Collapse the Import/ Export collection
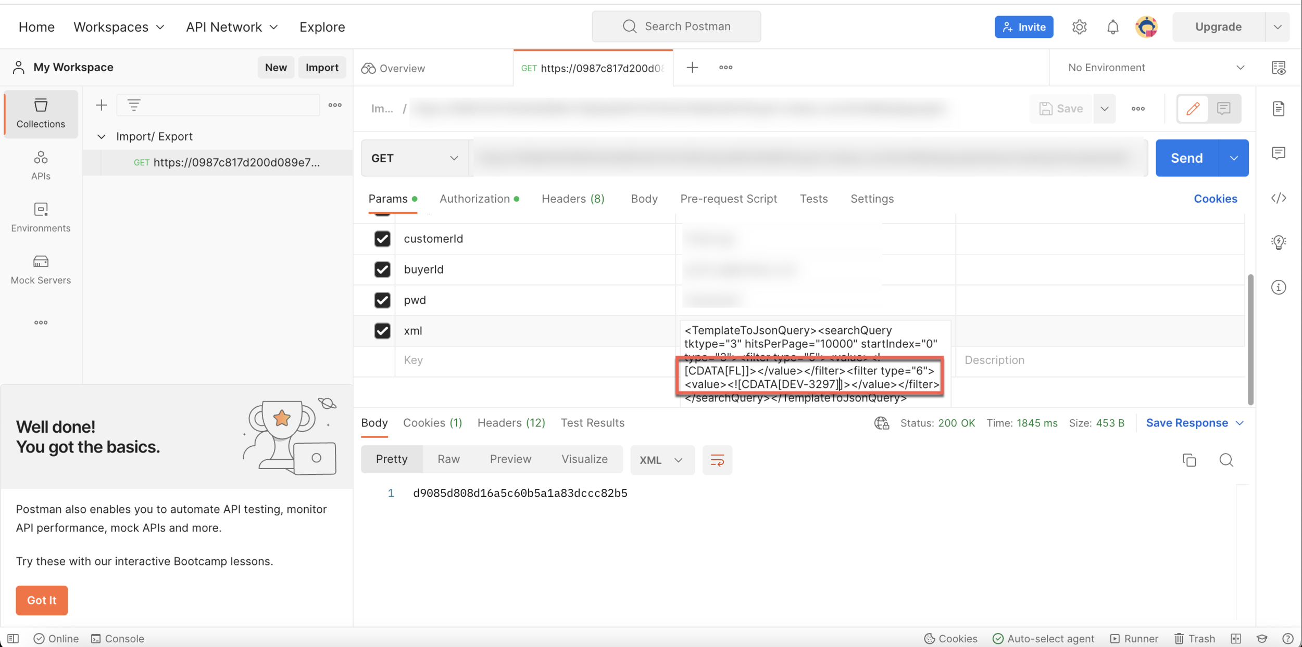This screenshot has height=647, width=1302. [x=102, y=136]
